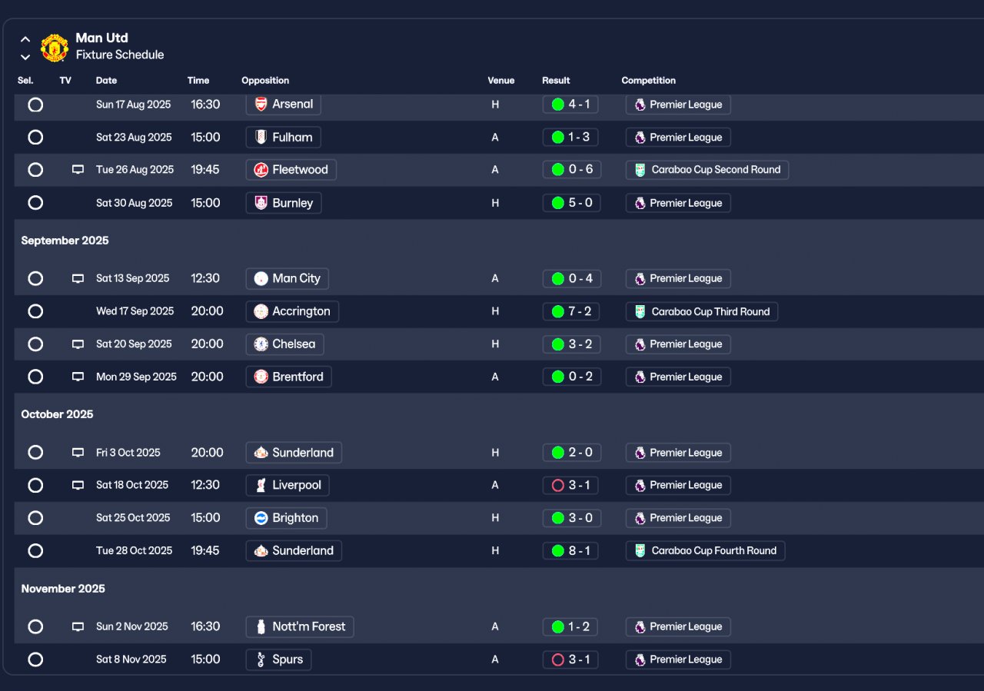
Task: Open Premier League from the Burnley row
Action: (678, 203)
